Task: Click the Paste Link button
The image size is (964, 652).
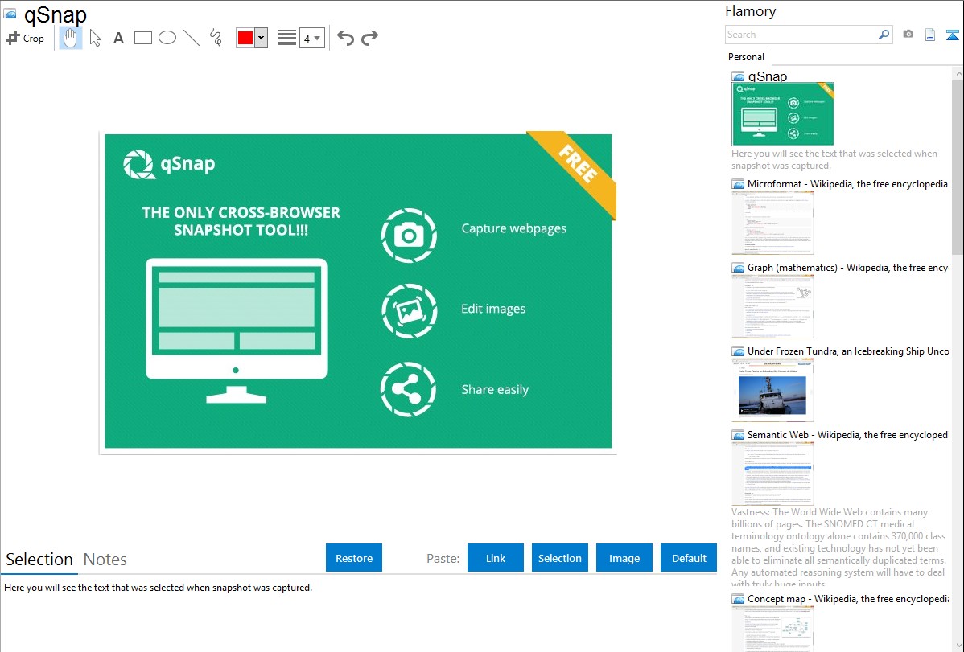Action: click(x=496, y=558)
